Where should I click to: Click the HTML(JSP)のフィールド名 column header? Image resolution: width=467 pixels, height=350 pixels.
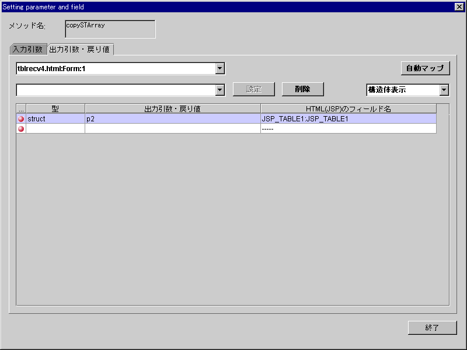click(x=348, y=108)
